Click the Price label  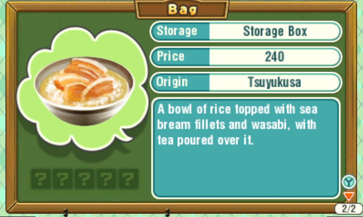(x=171, y=57)
